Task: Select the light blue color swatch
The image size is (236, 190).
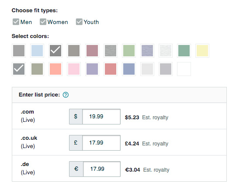Action: (x=37, y=51)
